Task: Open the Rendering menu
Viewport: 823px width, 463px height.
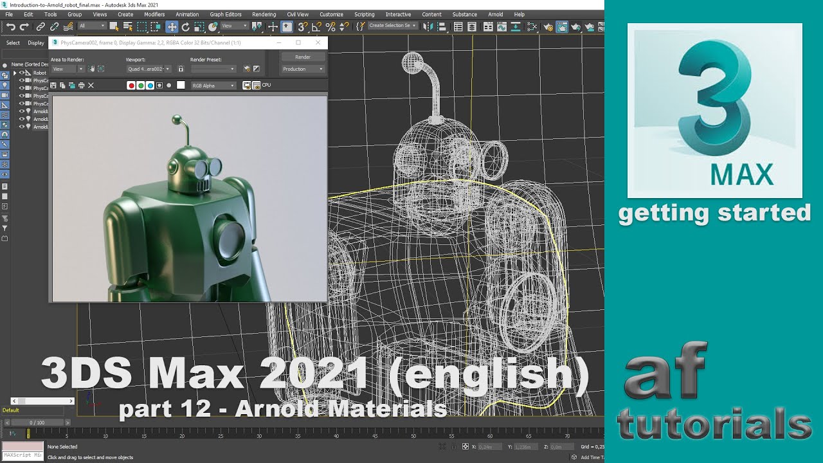Action: (x=264, y=14)
